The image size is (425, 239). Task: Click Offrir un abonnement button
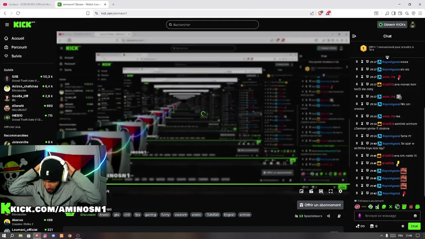(x=320, y=205)
